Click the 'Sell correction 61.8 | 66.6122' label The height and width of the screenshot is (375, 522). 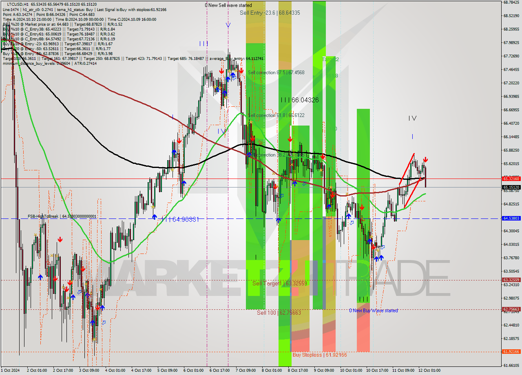276,115
